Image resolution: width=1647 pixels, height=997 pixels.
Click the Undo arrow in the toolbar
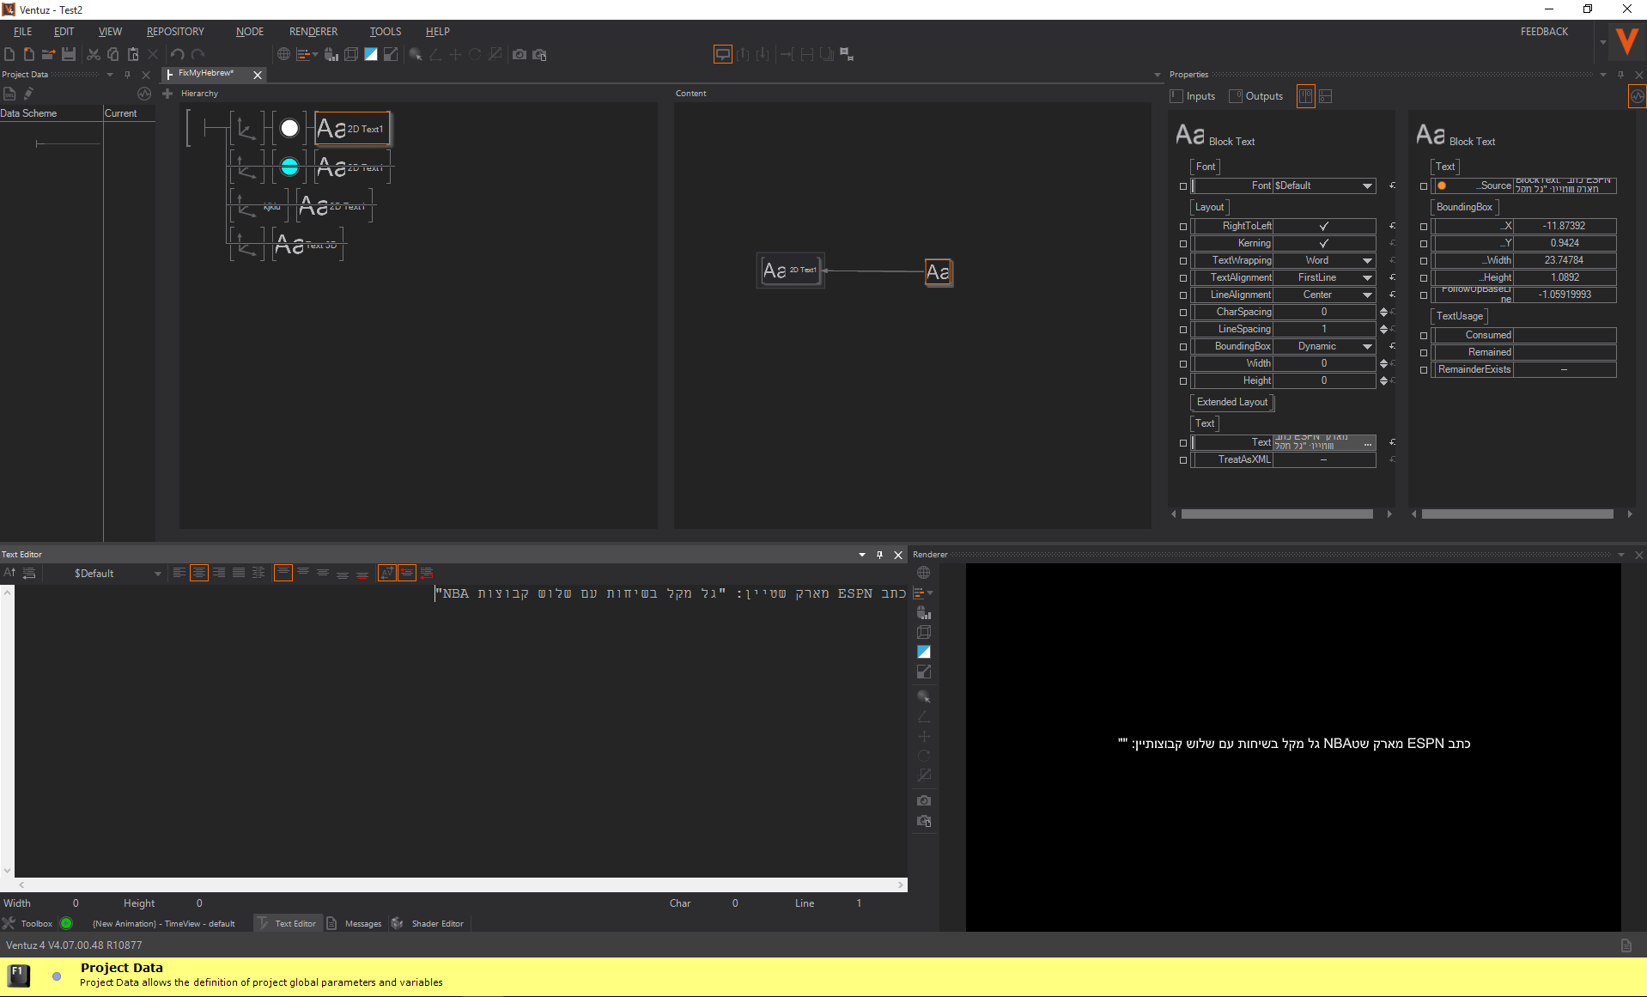pos(178,54)
